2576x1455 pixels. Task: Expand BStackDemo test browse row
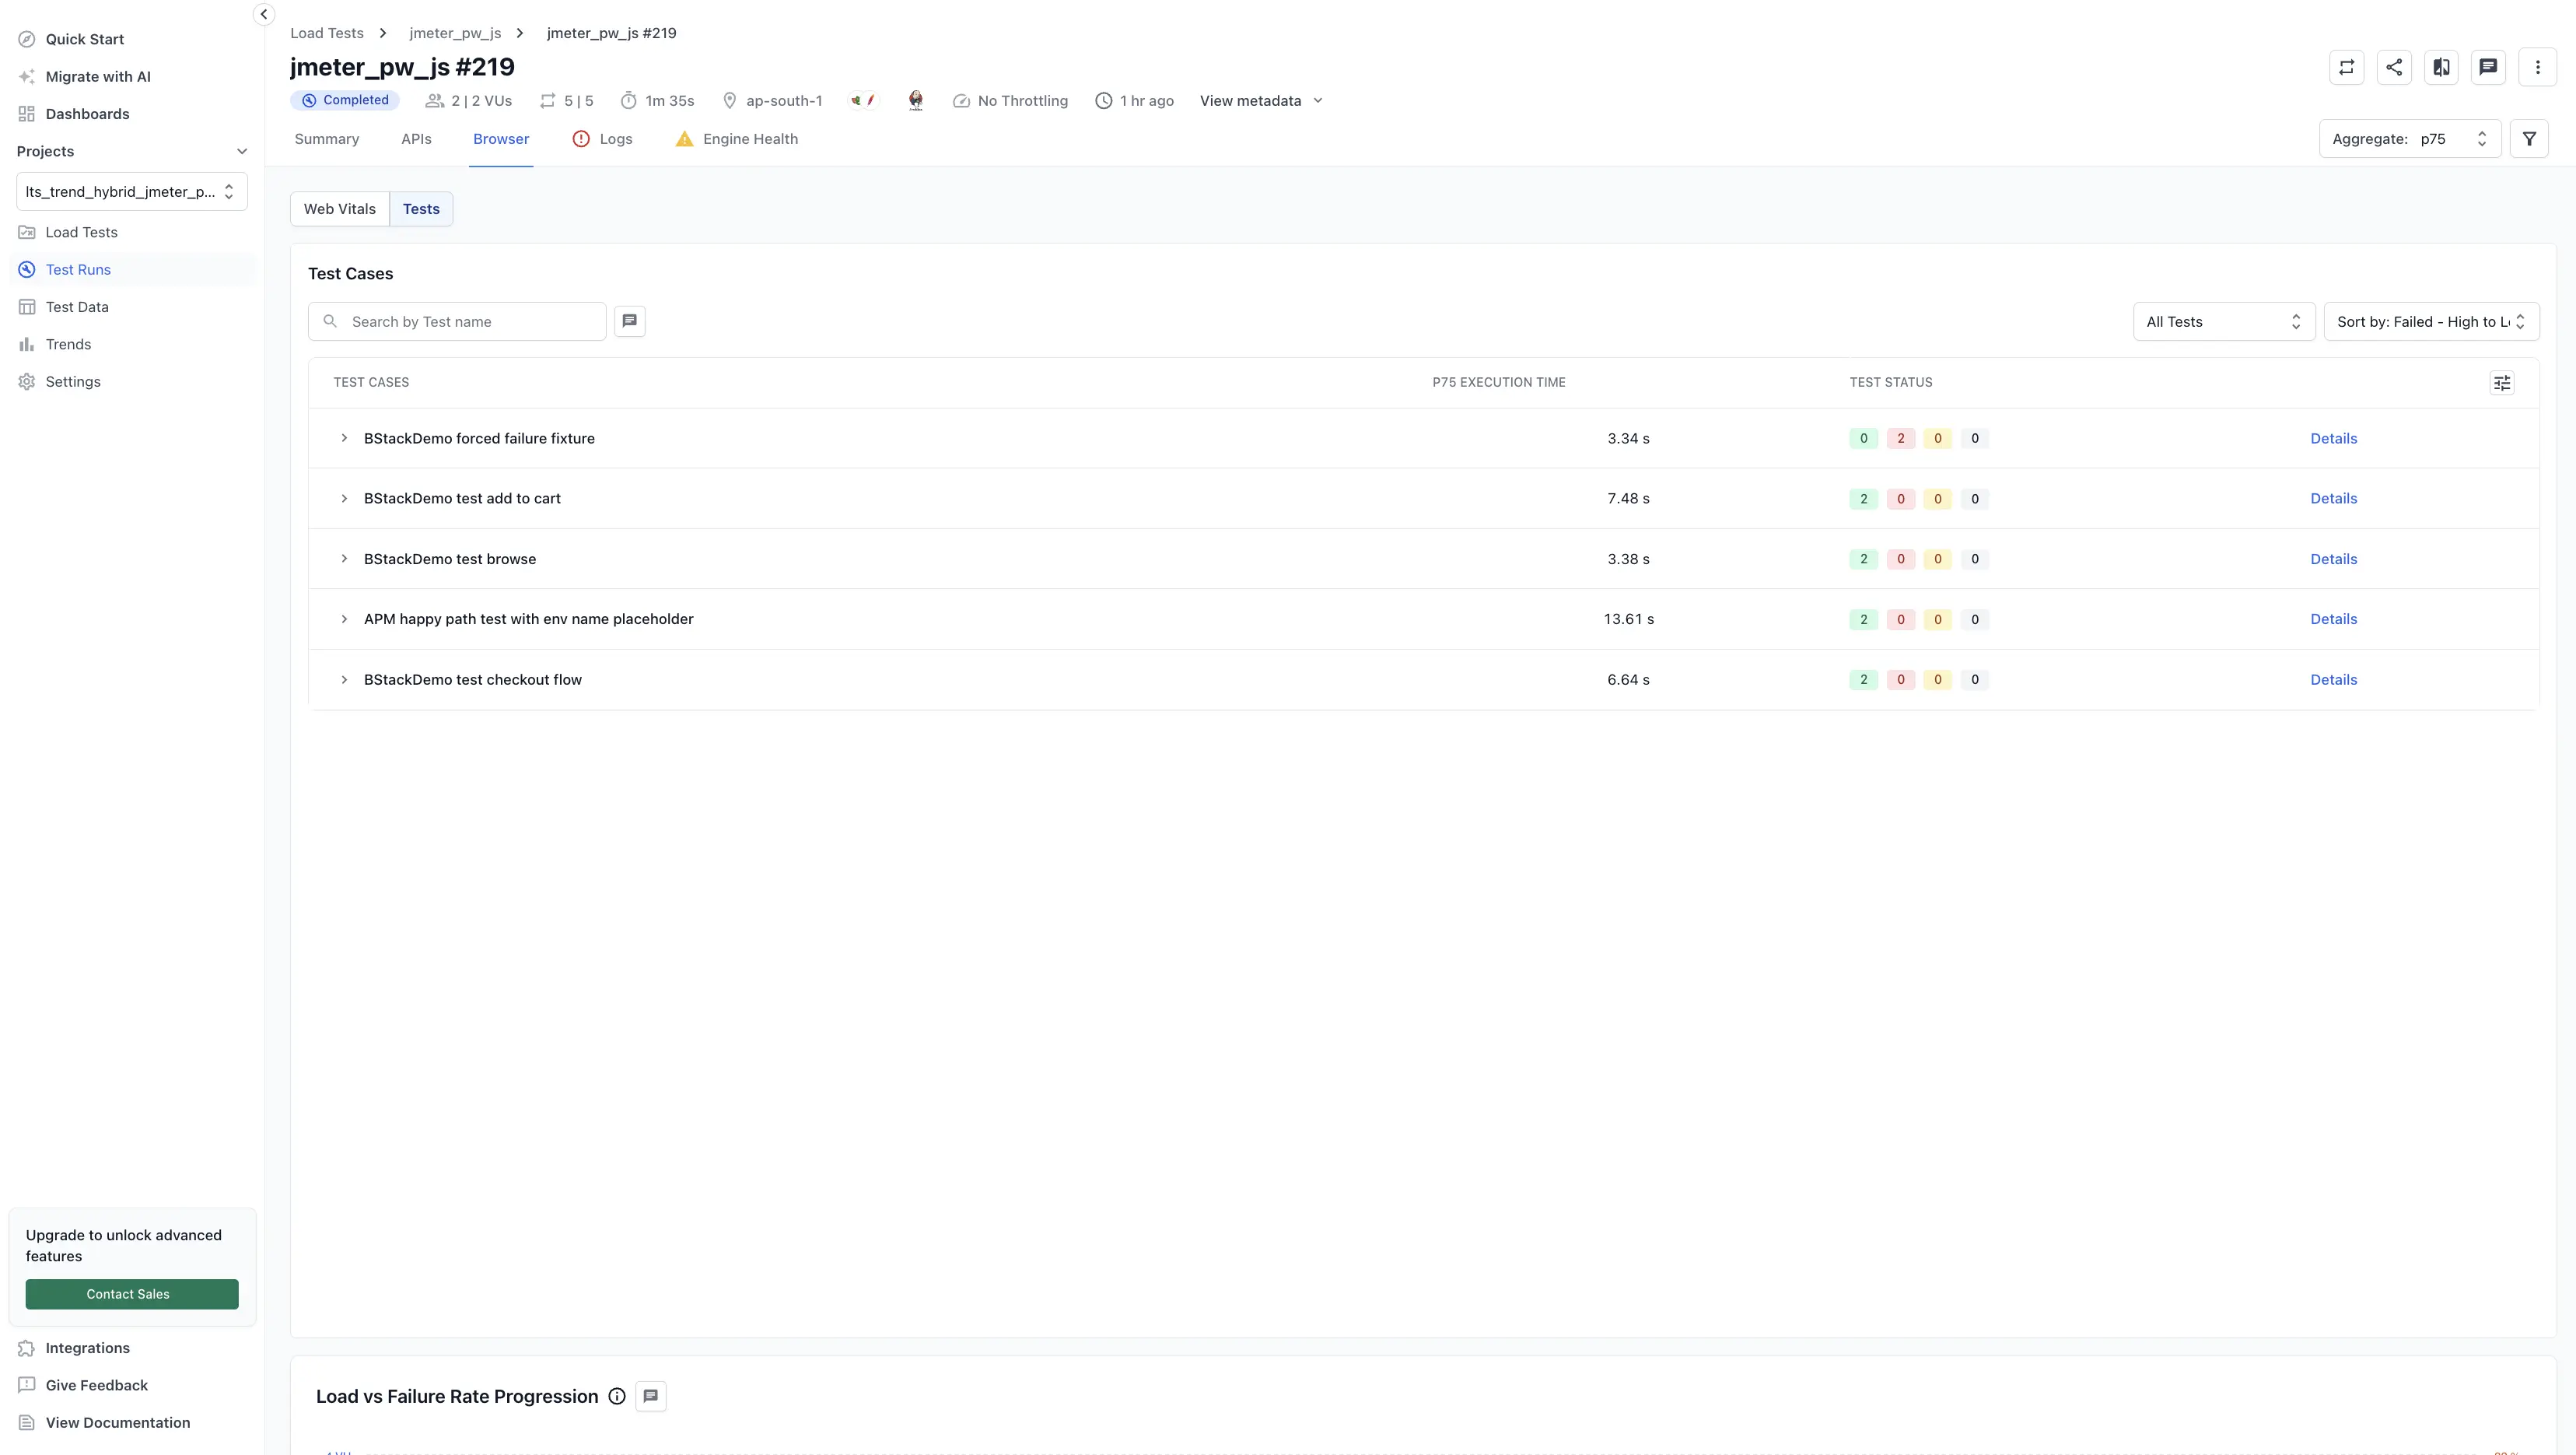(344, 559)
